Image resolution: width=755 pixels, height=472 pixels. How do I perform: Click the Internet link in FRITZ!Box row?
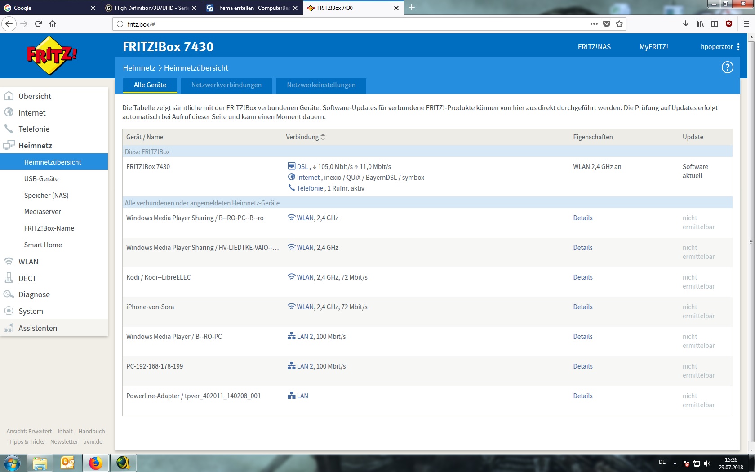pos(308,178)
